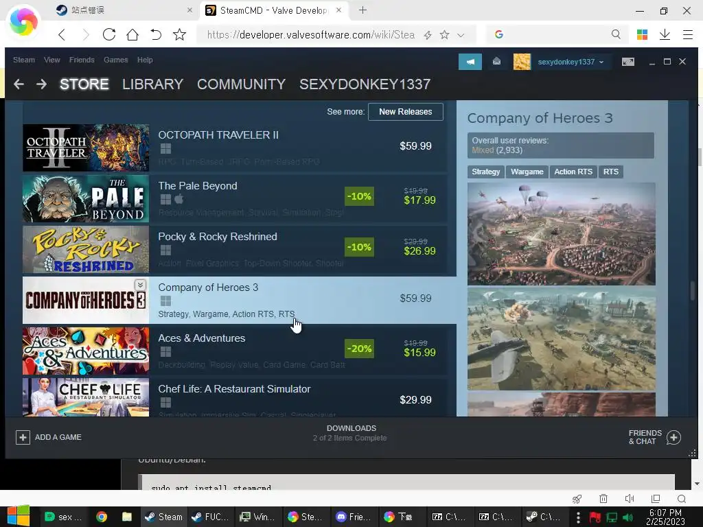The image size is (703, 527).
Task: Open Chef Life: A Restaurant Simulator listing
Action: 235,397
